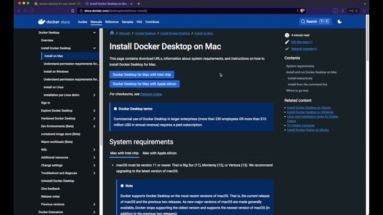Viewport: 383px width, 215px height.
Task: Expand Change settings
Action: (95, 165)
